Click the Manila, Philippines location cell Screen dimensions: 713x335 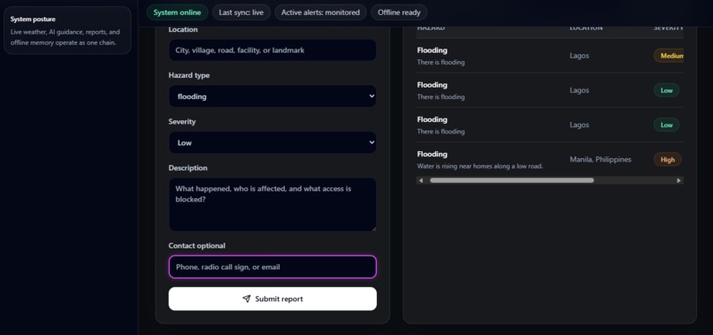(x=601, y=160)
